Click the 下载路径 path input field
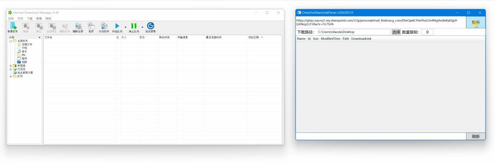Image resolution: width=495 pixels, height=164 pixels. pos(354,32)
